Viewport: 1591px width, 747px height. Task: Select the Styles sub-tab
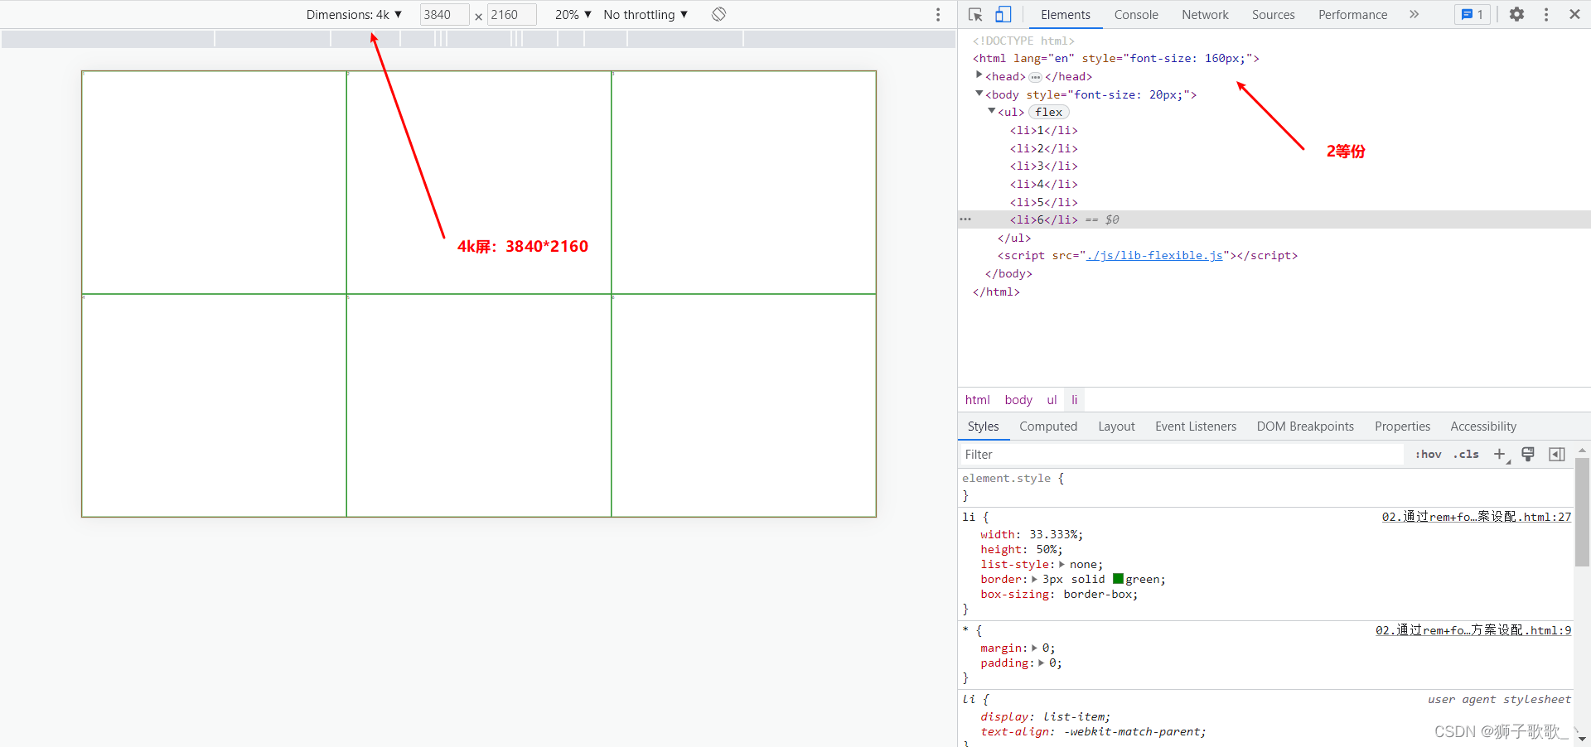tap(983, 427)
